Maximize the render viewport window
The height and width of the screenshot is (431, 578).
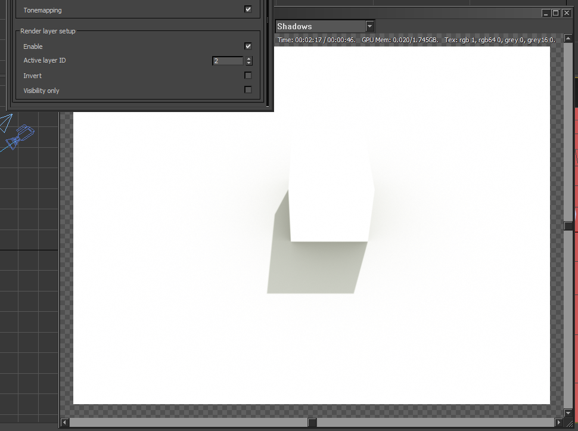coord(556,13)
